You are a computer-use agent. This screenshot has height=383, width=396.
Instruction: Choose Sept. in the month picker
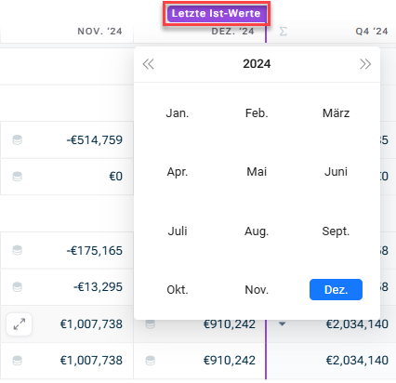click(336, 231)
